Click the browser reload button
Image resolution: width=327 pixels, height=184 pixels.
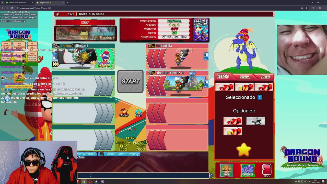coord(12,8)
